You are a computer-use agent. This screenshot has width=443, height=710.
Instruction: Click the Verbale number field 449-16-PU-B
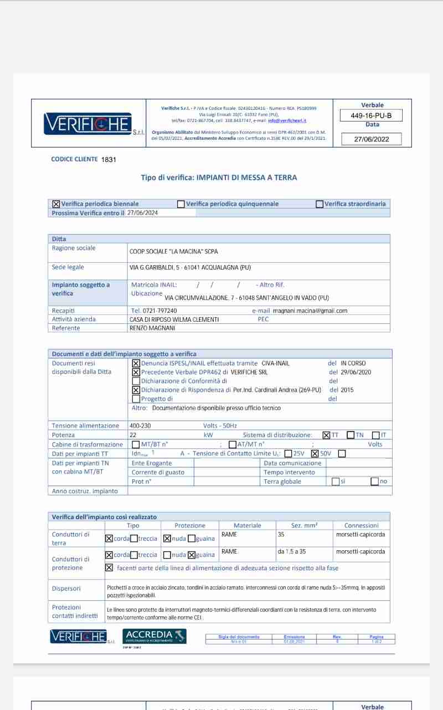click(x=372, y=116)
